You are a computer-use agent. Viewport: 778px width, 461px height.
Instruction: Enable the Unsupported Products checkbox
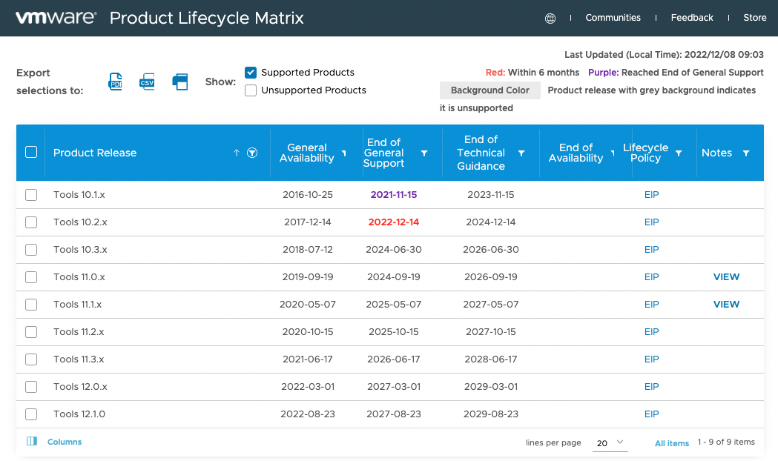pyautogui.click(x=251, y=90)
